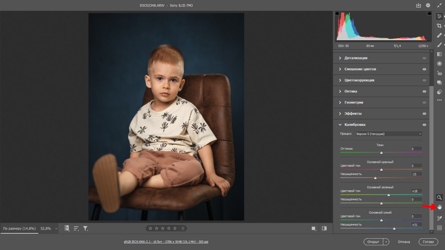
Task: Open the dropdown arrow beside Открыт button
Action: pyautogui.click(x=386, y=242)
